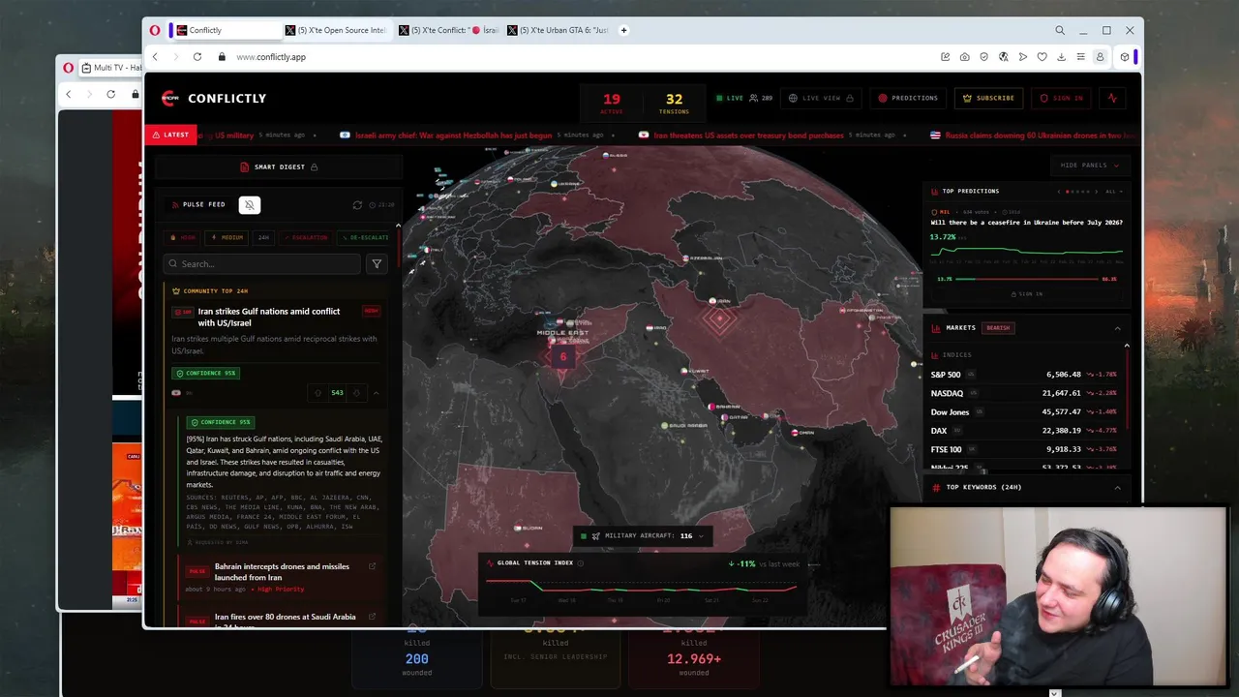The height and width of the screenshot is (697, 1239).
Task: Click the Iran target marker on globe
Action: [x=719, y=318]
